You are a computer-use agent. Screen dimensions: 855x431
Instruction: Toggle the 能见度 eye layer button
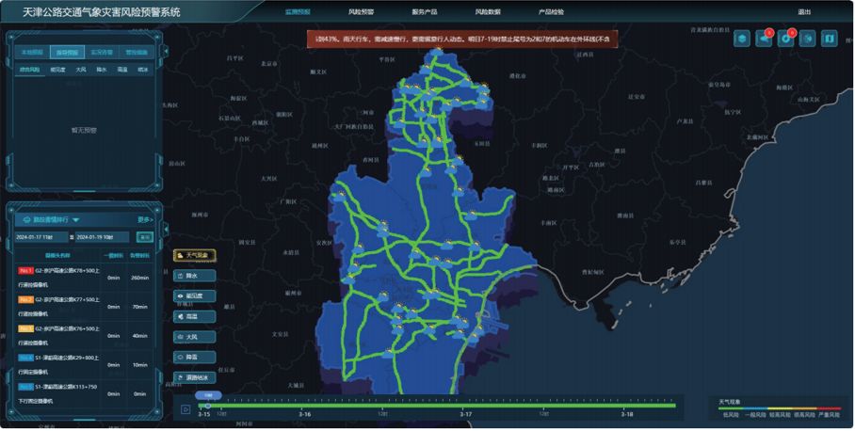tap(195, 295)
